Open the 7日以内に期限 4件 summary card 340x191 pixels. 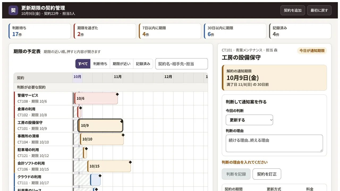coord(170,31)
